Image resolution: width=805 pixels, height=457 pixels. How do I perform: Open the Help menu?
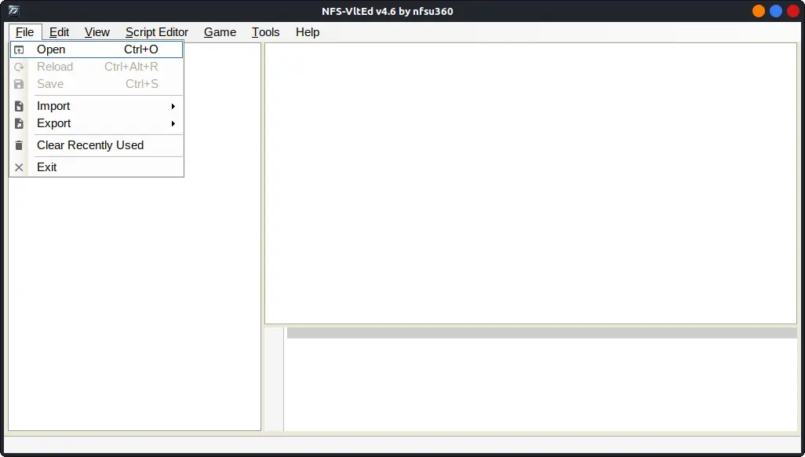[308, 32]
